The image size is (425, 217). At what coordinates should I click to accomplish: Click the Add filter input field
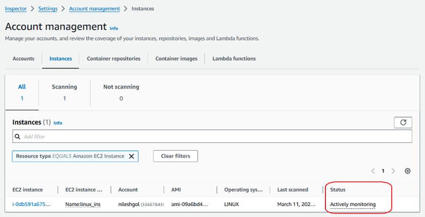[212, 136]
